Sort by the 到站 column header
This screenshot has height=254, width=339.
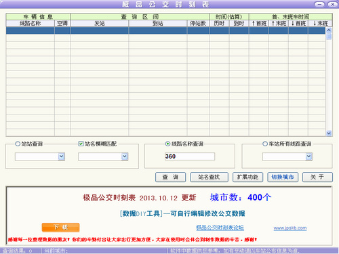[158, 23]
